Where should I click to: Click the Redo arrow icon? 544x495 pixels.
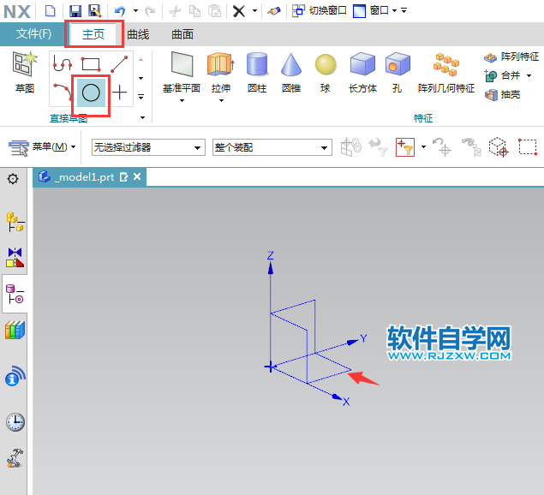point(150,11)
